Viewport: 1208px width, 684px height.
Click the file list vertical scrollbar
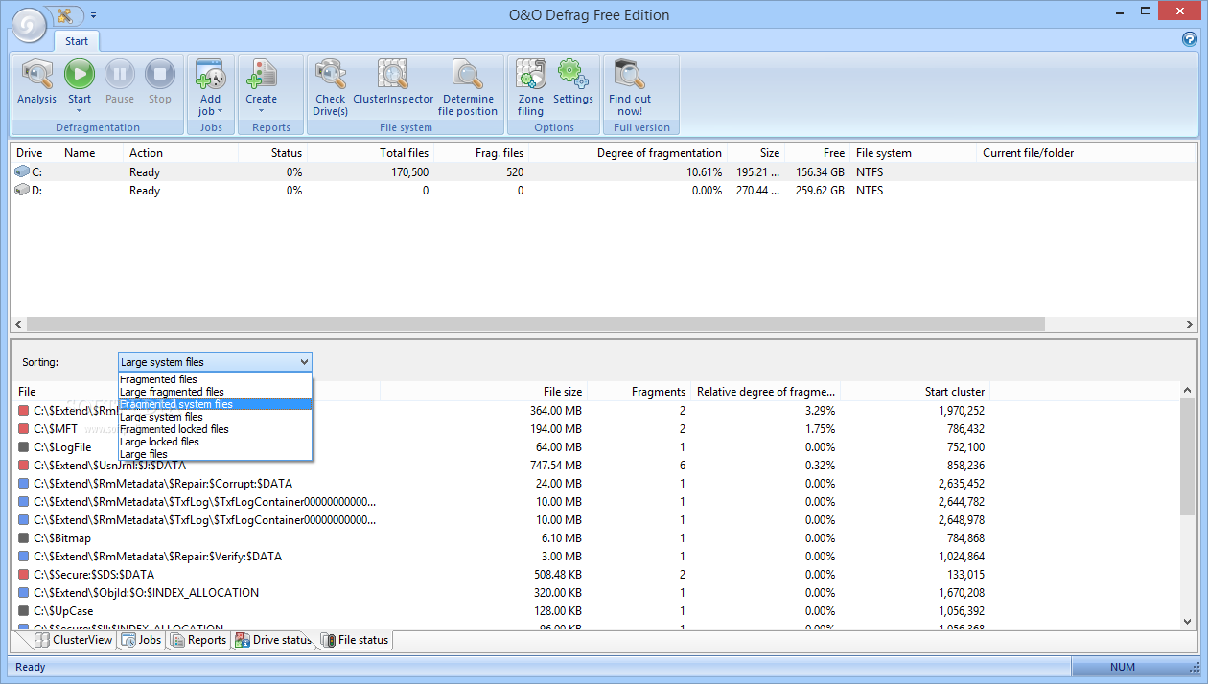pyautogui.click(x=1189, y=458)
